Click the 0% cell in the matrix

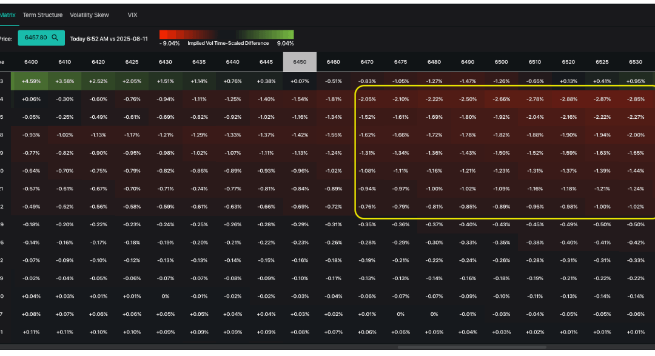coord(166,297)
